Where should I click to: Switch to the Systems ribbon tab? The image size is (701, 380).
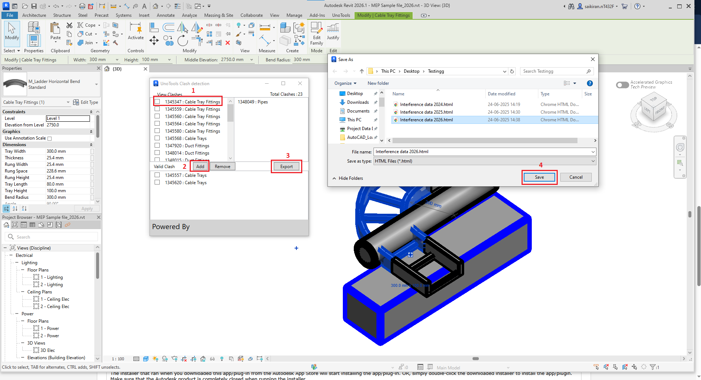tap(124, 15)
